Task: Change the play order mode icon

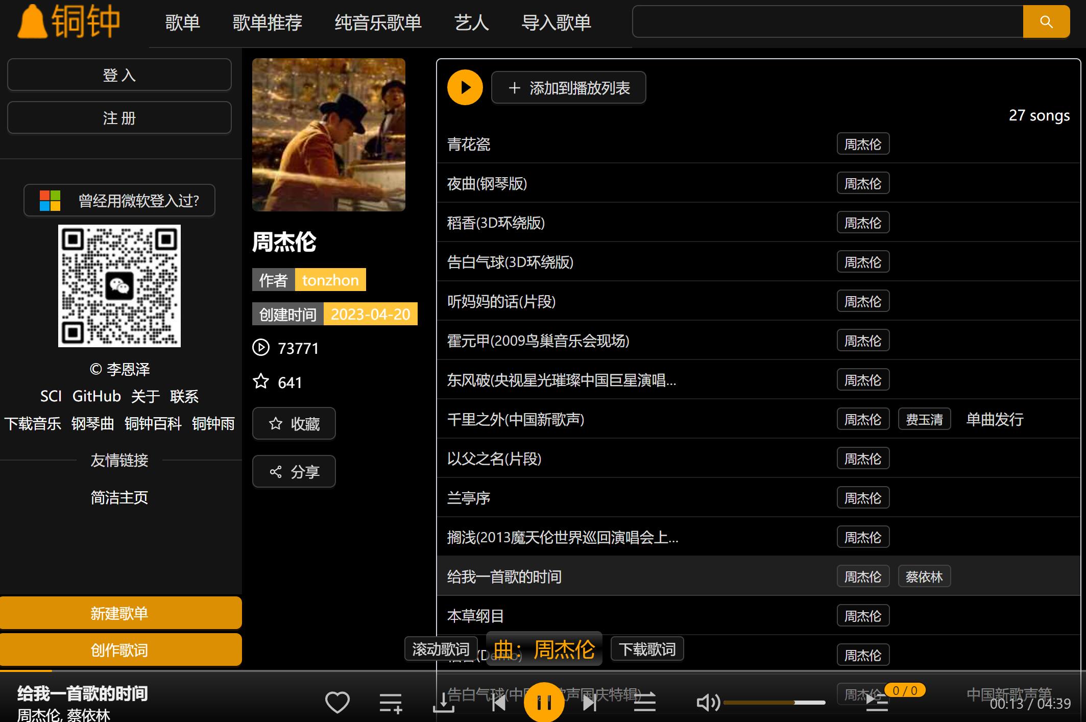Action: [644, 703]
